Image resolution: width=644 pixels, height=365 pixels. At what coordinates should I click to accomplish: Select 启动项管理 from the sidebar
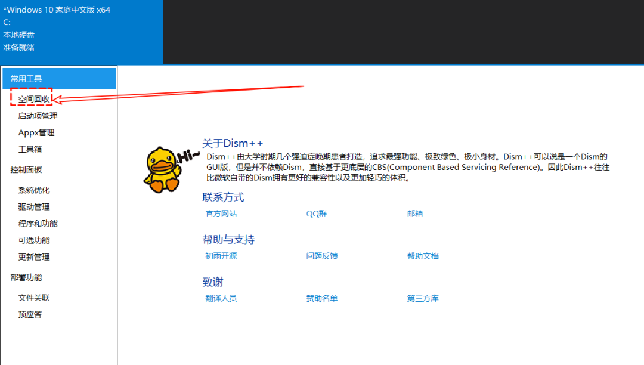[x=38, y=116]
